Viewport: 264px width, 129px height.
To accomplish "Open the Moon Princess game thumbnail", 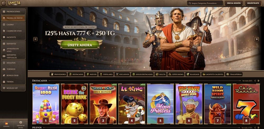I will tap(160, 104).
